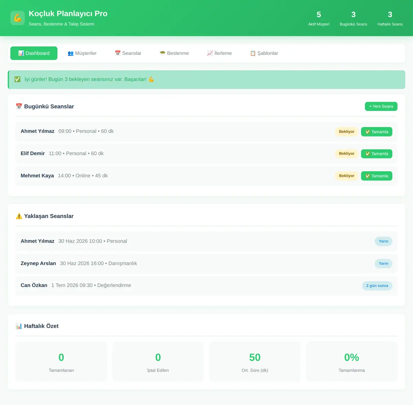Click the calendar icon beside Bugünkü Seanslar
Viewport: 413px width, 405px height.
(19, 107)
